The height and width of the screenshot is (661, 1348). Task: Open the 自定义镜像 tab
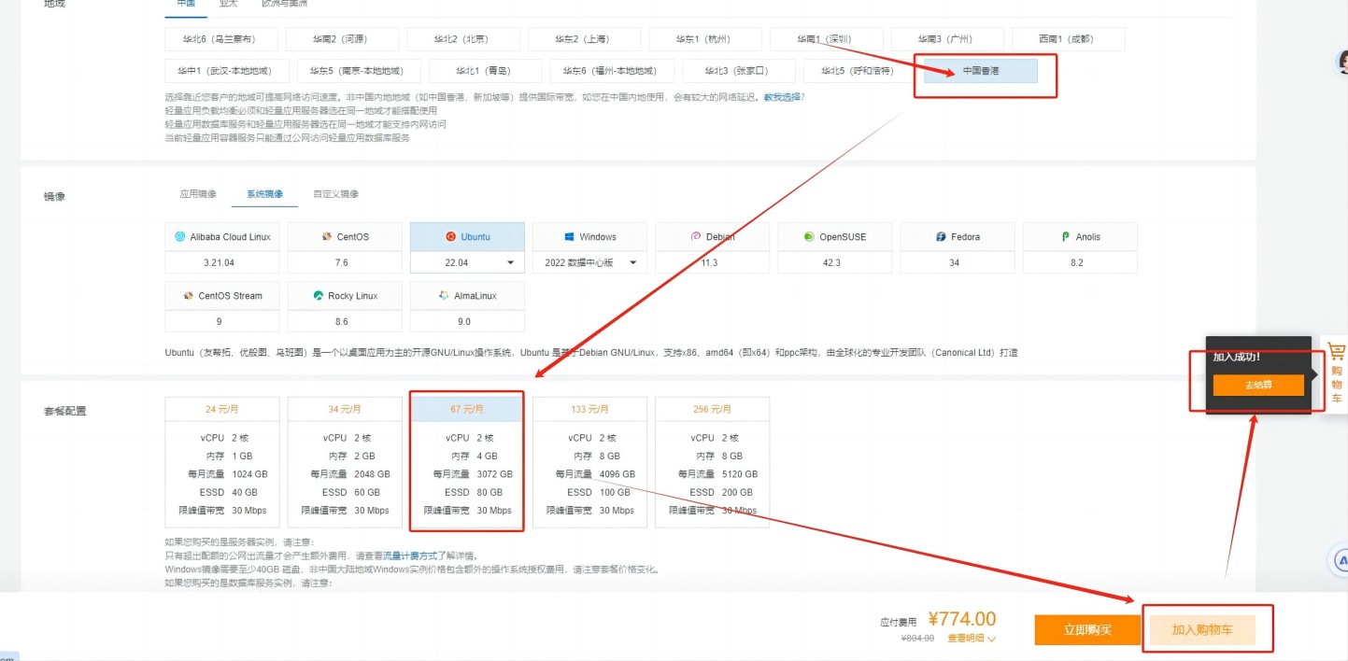click(x=335, y=194)
